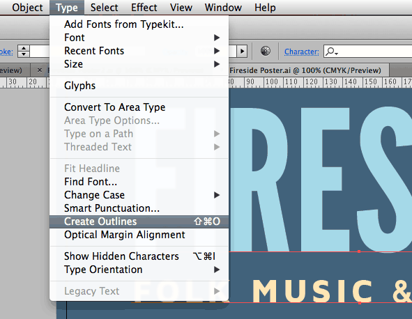Expand the Font submenu

pos(139,38)
